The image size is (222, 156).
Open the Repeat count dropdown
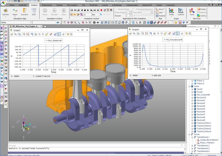click(x=130, y=16)
